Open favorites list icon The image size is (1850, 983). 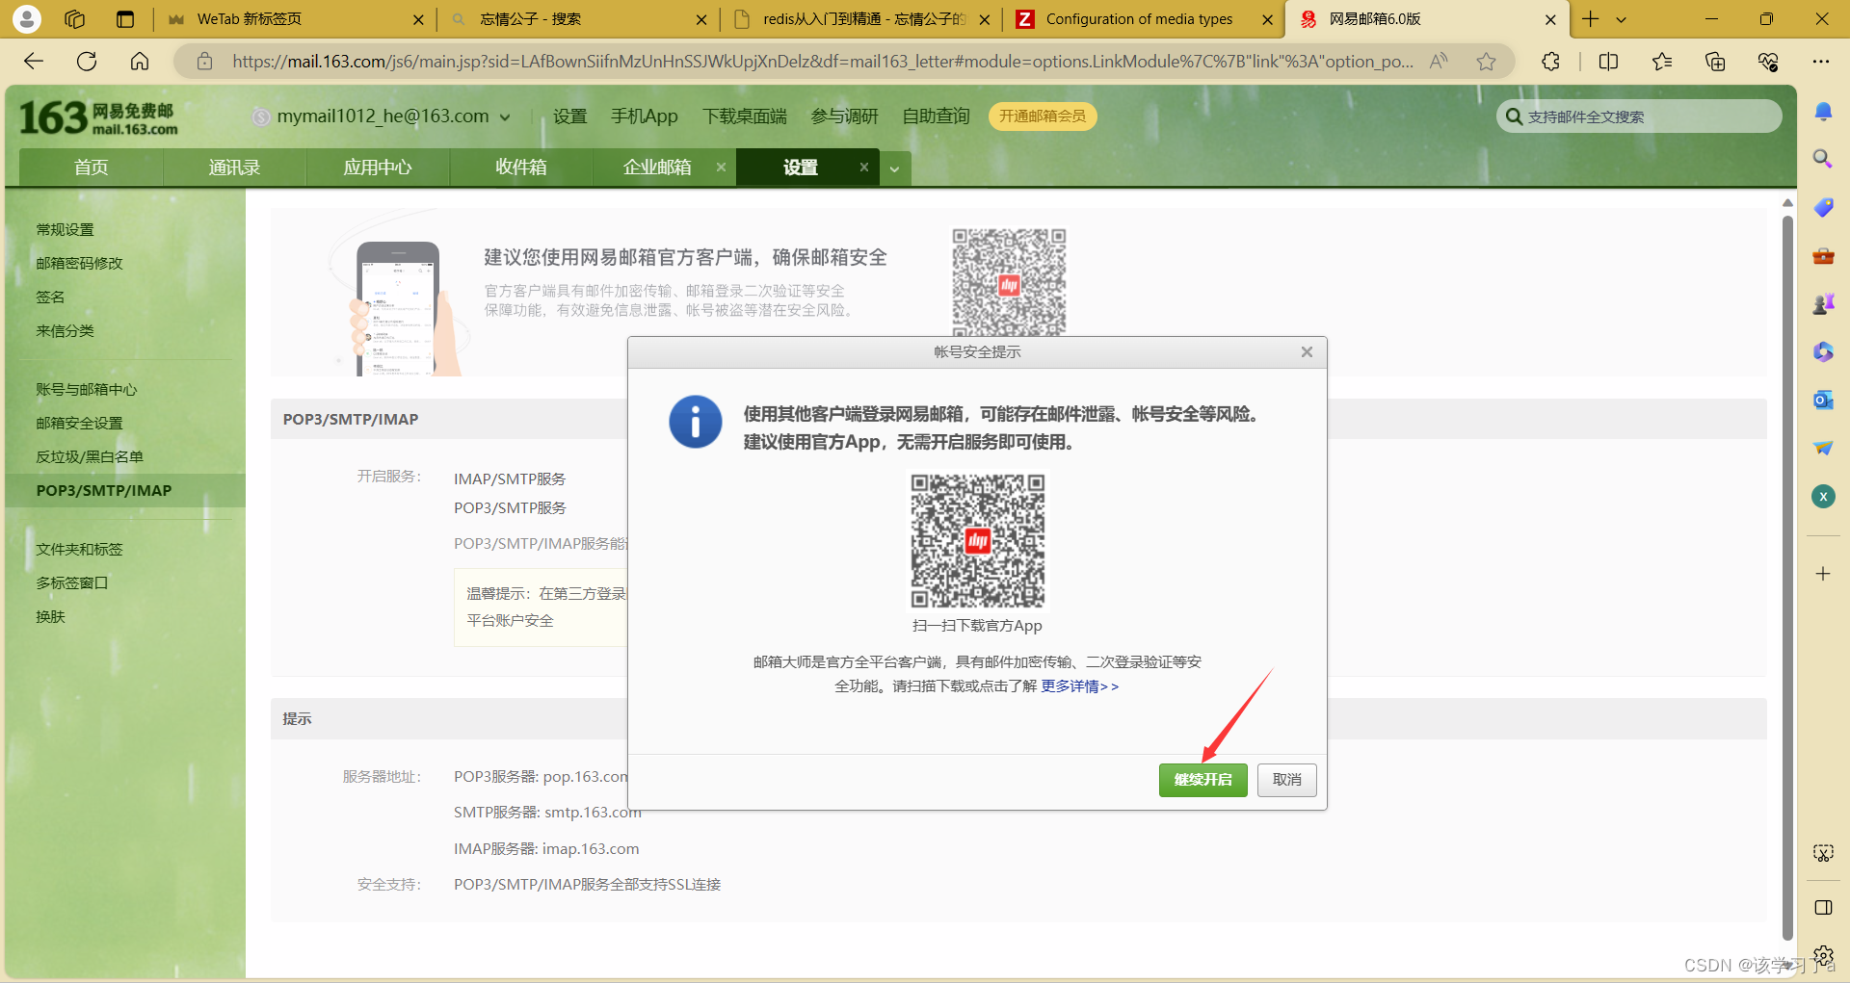click(x=1662, y=62)
